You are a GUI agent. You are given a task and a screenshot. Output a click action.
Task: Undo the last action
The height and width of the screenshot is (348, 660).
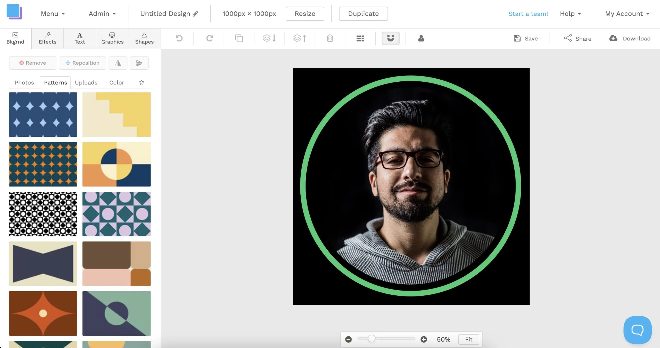[x=179, y=38]
